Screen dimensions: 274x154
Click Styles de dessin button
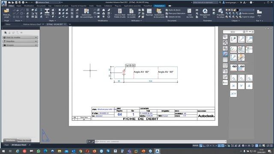(x=173, y=10)
